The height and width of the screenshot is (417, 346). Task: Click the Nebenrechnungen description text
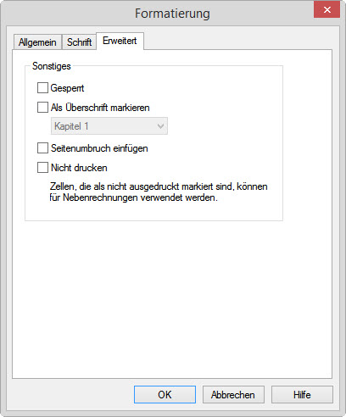click(x=159, y=192)
